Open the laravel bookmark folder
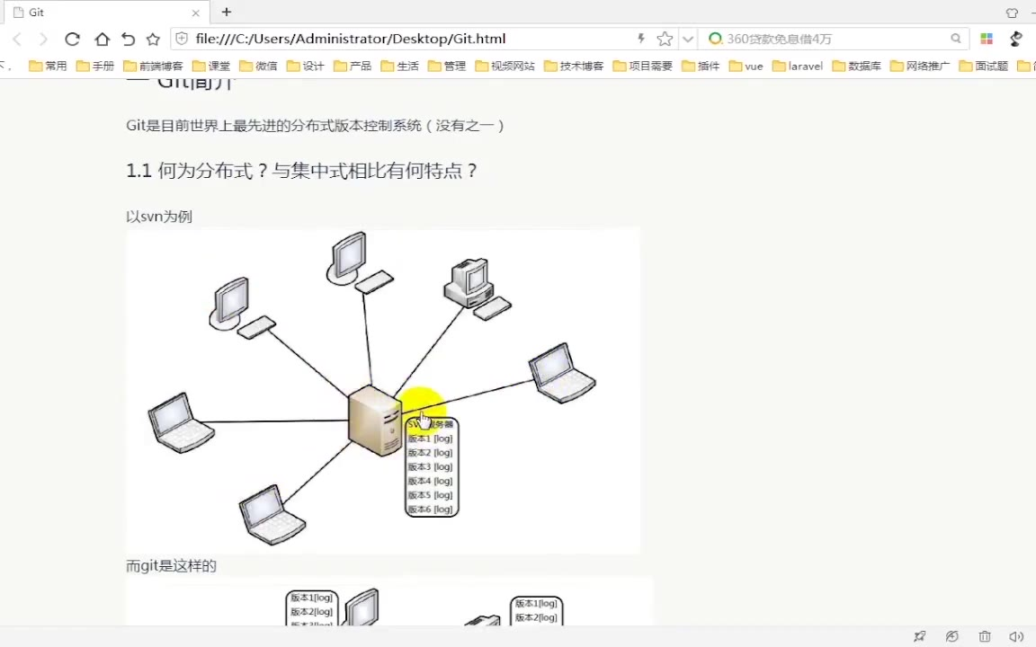 point(799,66)
